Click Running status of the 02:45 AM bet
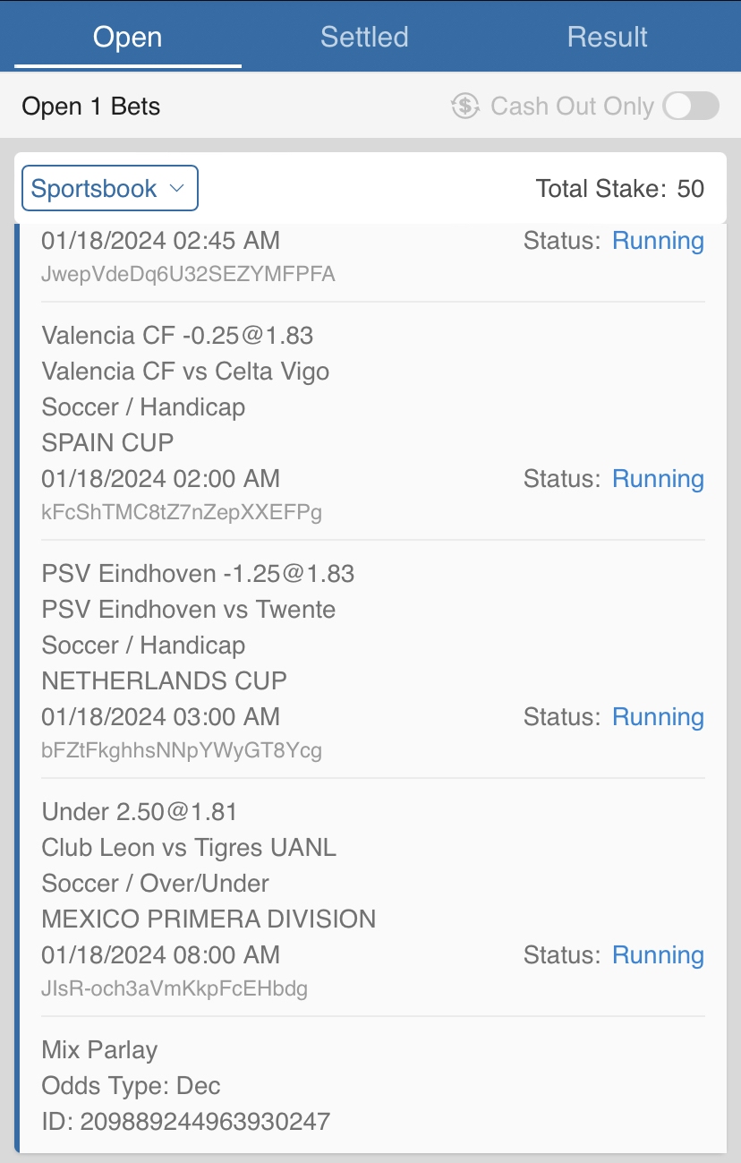The image size is (741, 1163). click(658, 241)
